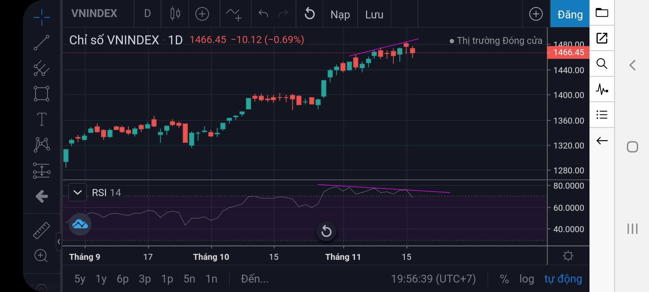
Task: Click the bold left arrow icon tool
Action: (x=42, y=196)
